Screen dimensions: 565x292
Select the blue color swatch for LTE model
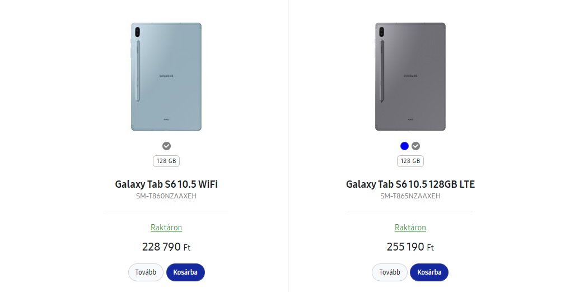click(x=404, y=146)
